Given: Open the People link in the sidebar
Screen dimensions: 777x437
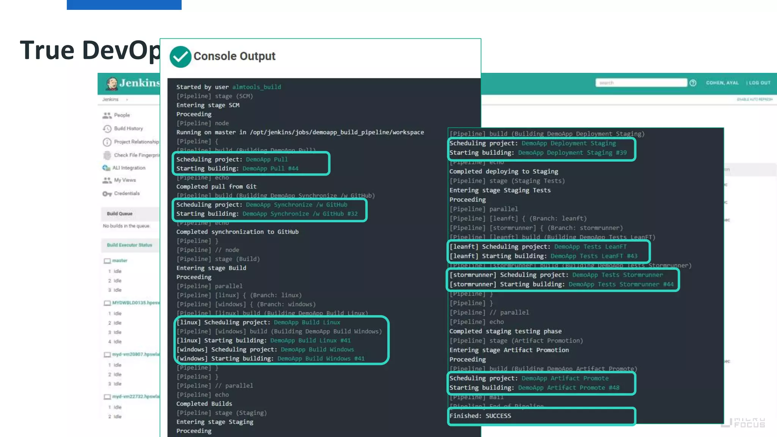Looking at the screenshot, I should 122,115.
